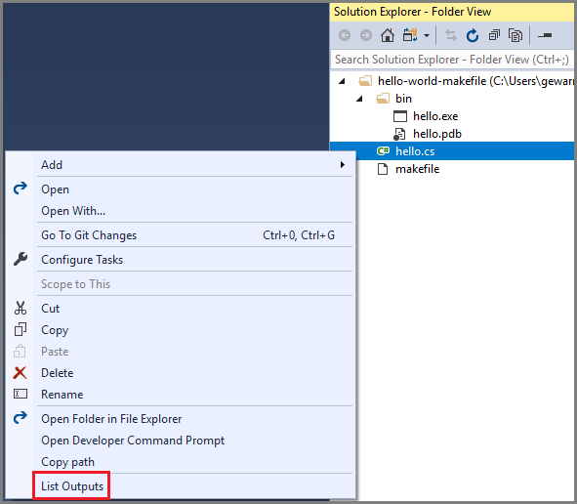
Task: Click the makefile document icon
Action: (383, 169)
